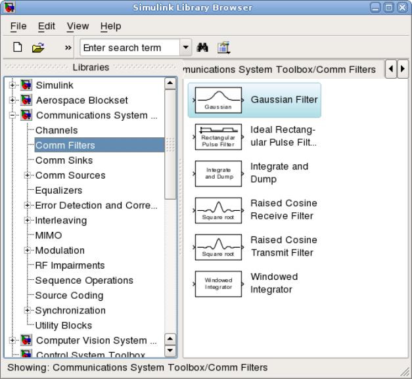Expand the Computer Vision System node
Image resolution: width=412 pixels, height=379 pixels.
[12, 340]
